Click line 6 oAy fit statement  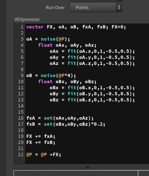click(x=92, y=57)
